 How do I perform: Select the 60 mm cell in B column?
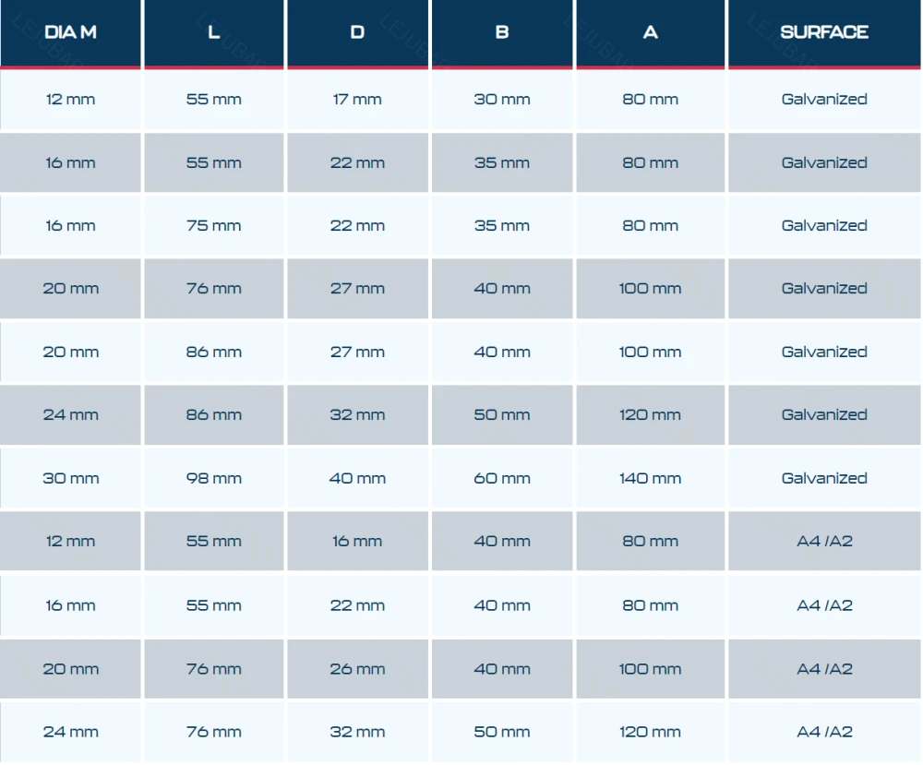[x=502, y=478]
